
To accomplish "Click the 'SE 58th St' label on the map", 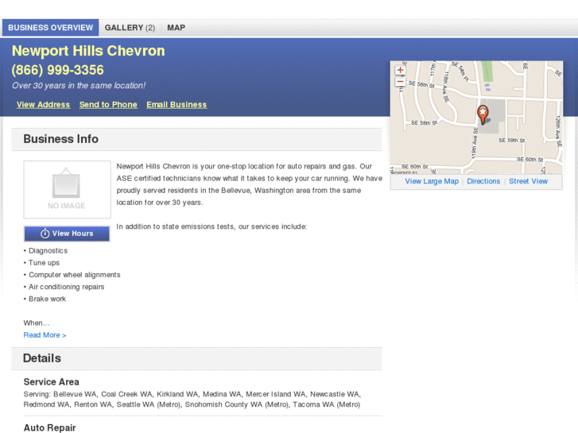I will coord(424,122).
